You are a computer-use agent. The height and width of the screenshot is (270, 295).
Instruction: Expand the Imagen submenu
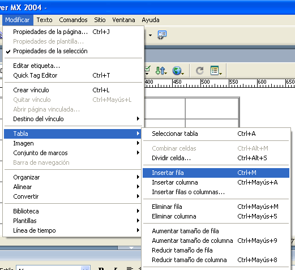[x=73, y=143]
